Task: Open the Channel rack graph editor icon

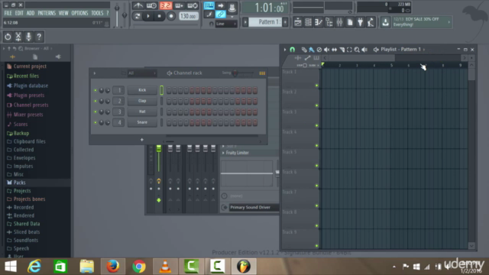Action: [262, 73]
